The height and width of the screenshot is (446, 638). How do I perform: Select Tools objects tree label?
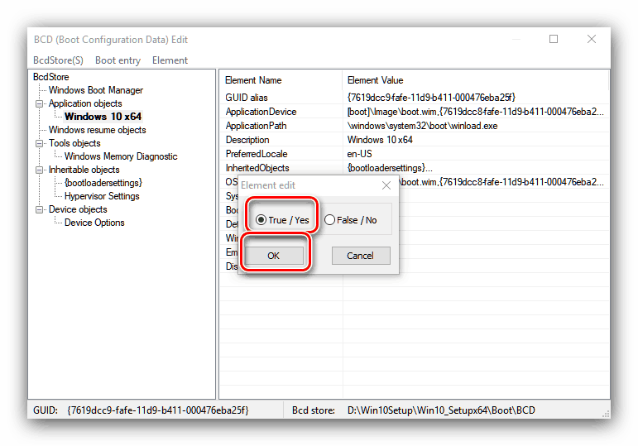click(74, 143)
